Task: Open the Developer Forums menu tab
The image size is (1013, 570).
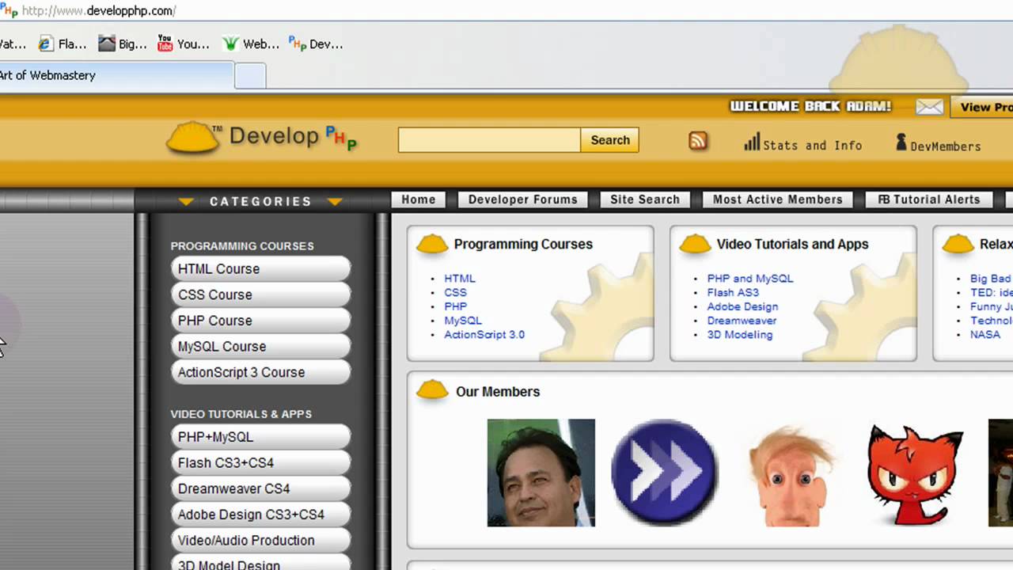Action: click(522, 199)
